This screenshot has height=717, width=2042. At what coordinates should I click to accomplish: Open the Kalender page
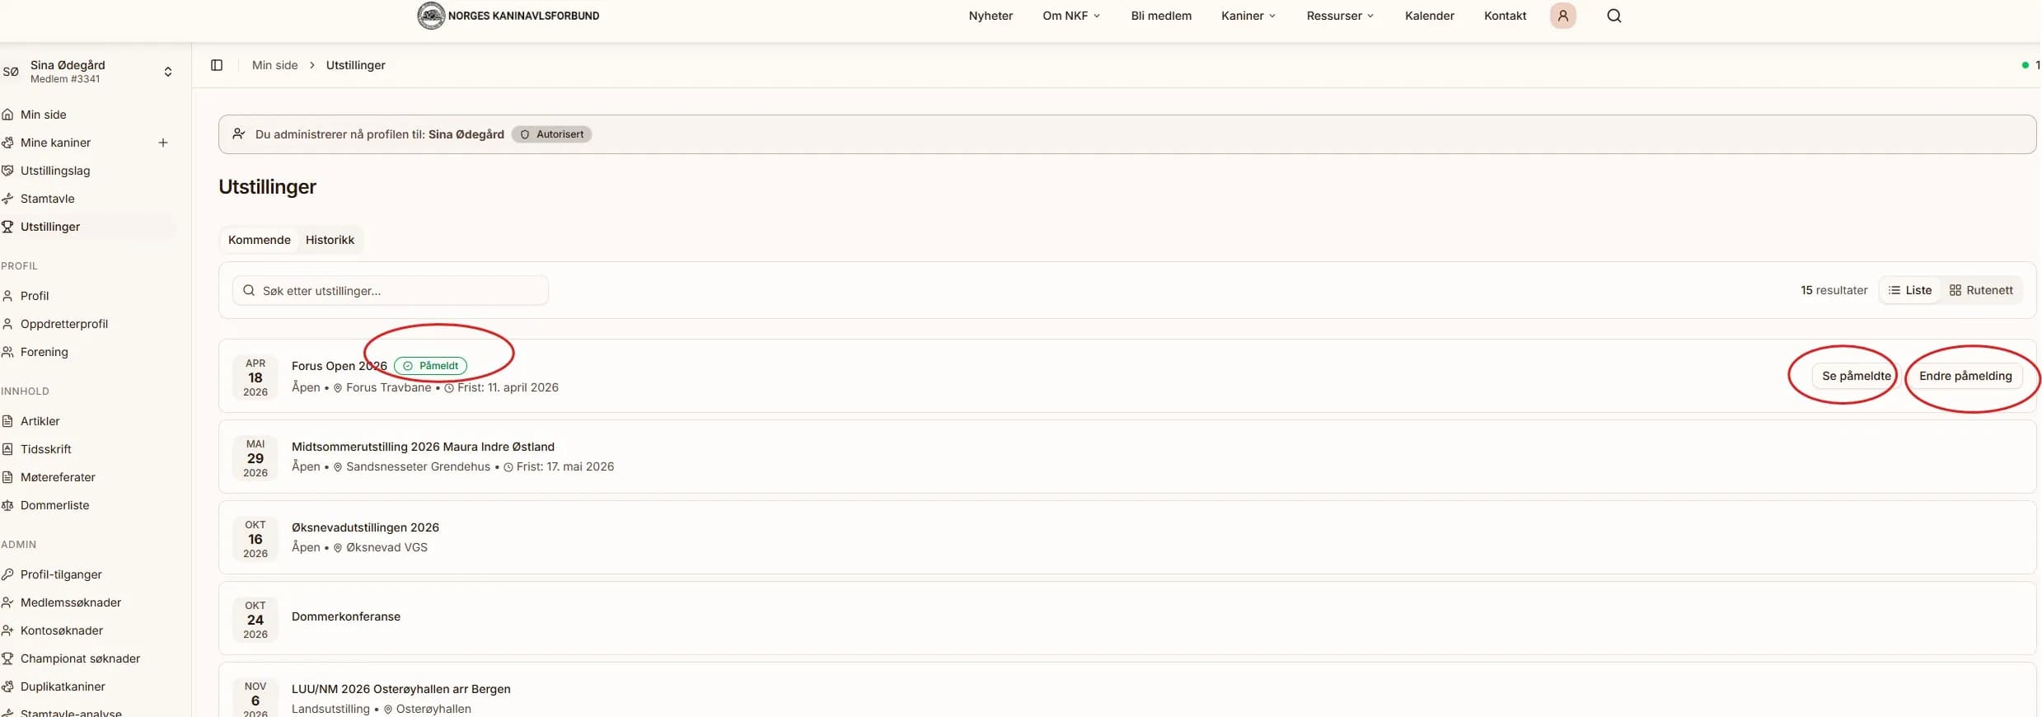click(1430, 16)
